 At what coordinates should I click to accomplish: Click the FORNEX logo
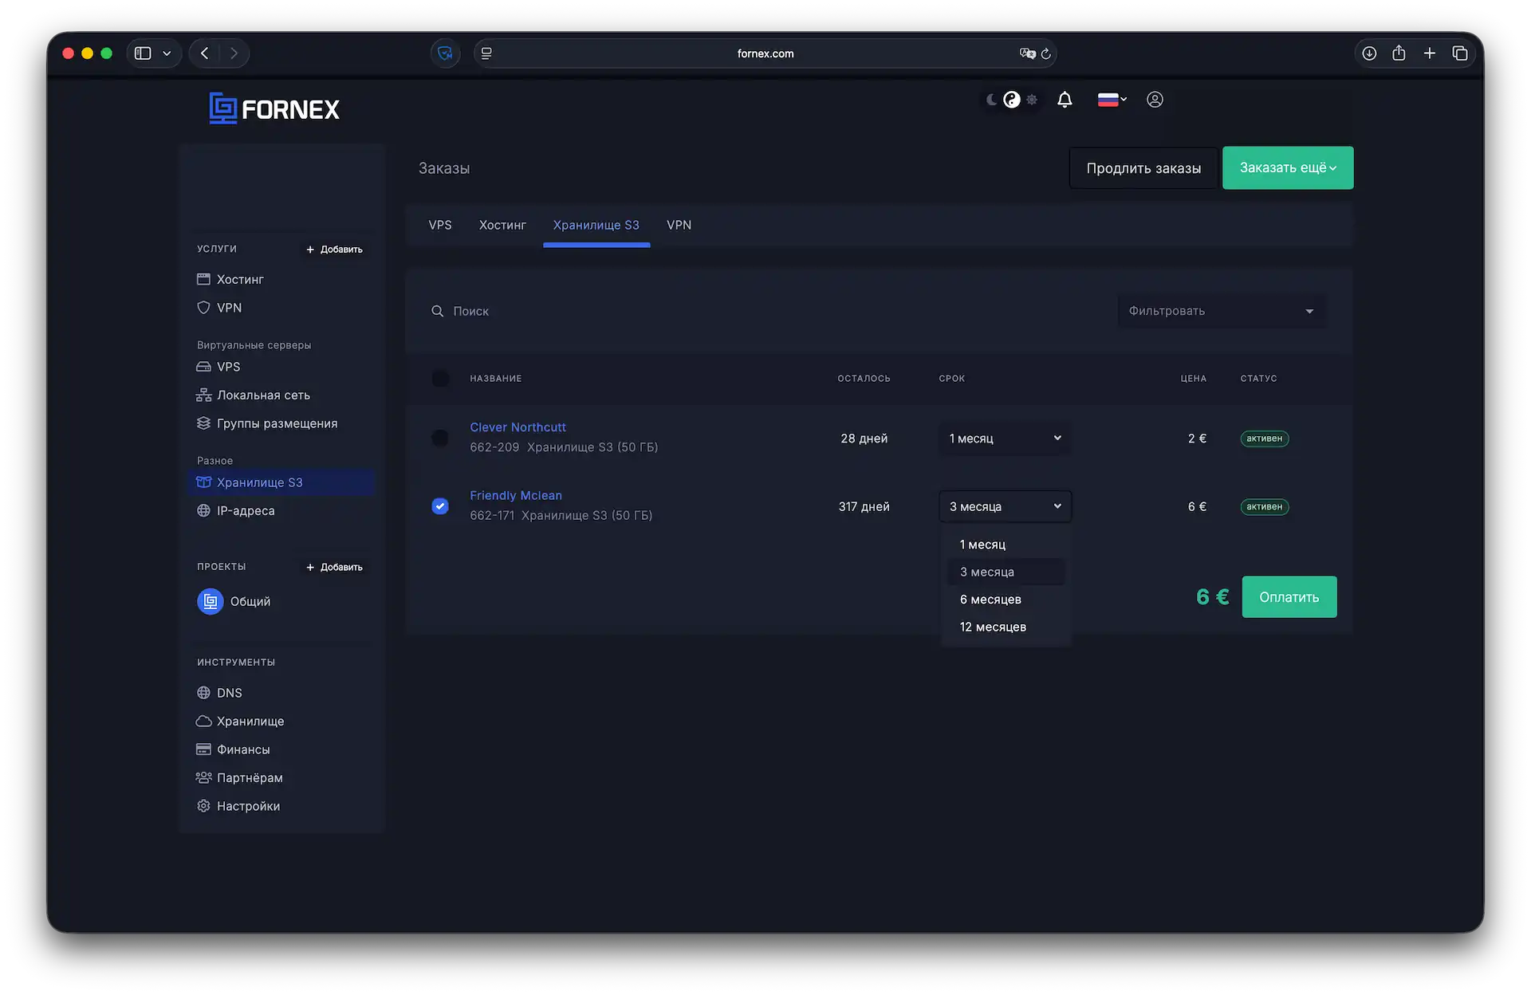274,108
